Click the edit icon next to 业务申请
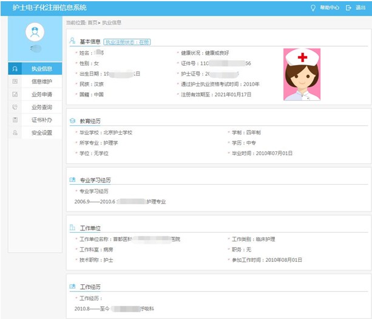This screenshot has width=372, height=319. (15, 94)
